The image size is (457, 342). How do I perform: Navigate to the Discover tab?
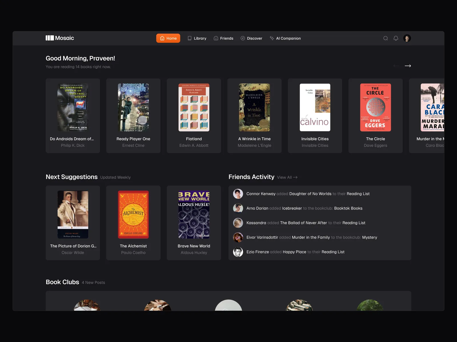point(251,38)
